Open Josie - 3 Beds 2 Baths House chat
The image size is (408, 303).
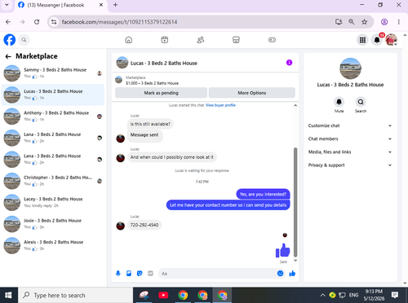53,224
